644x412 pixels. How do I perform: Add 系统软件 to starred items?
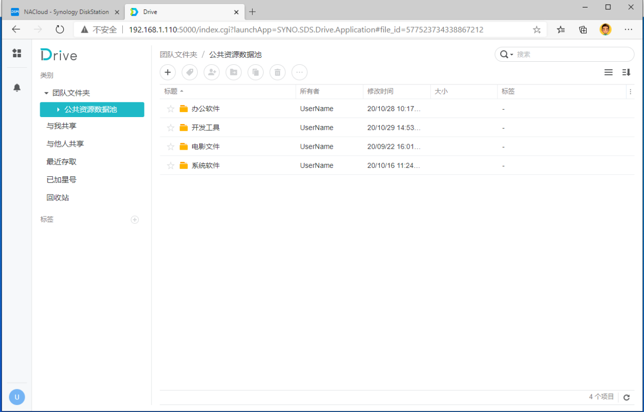click(170, 165)
